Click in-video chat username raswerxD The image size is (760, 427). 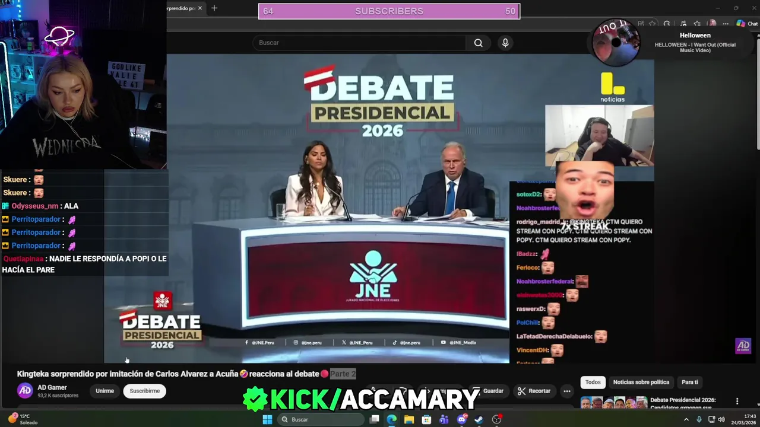click(x=530, y=309)
